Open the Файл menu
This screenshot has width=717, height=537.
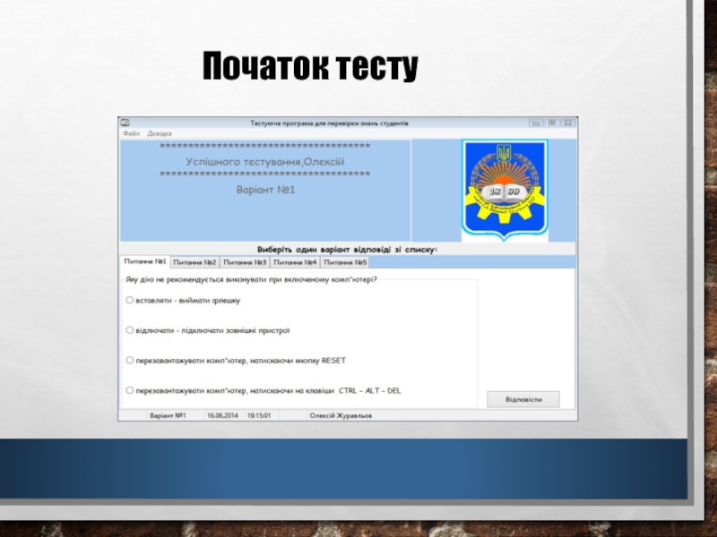[131, 132]
